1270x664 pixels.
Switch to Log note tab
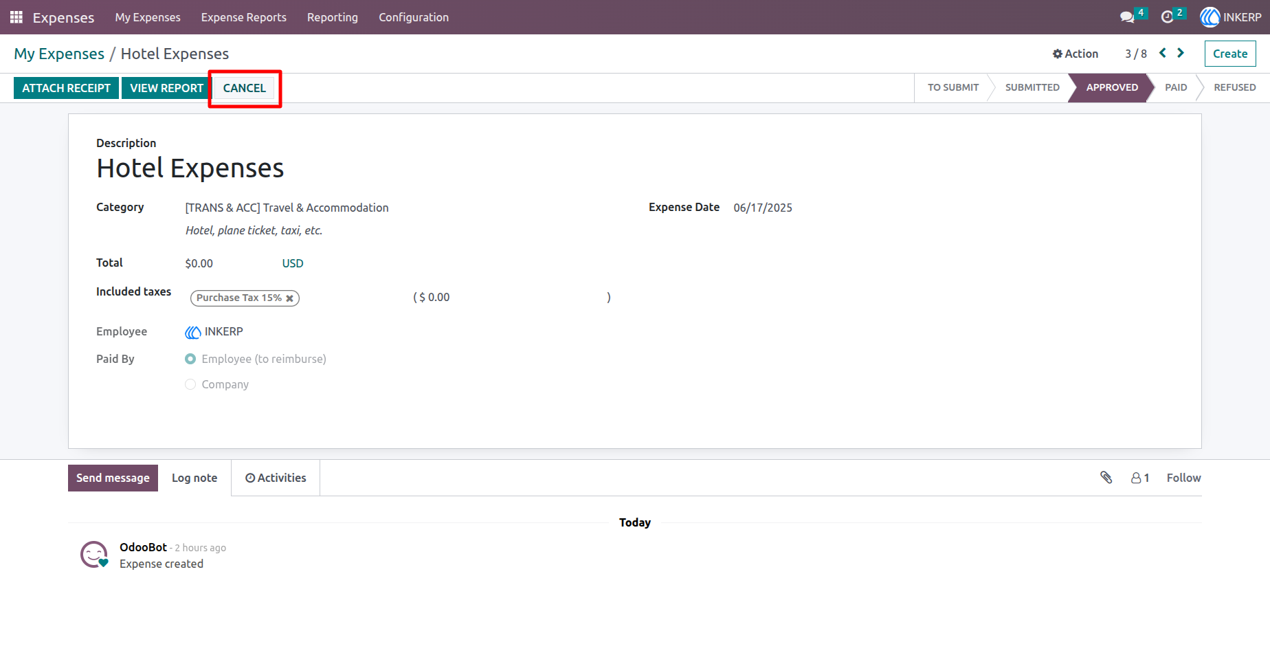pos(194,478)
